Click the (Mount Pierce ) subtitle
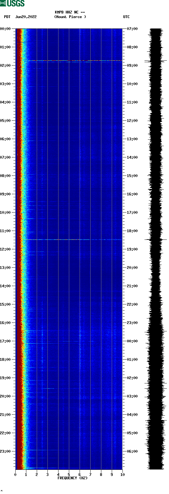169x494 pixels. pos(70,17)
